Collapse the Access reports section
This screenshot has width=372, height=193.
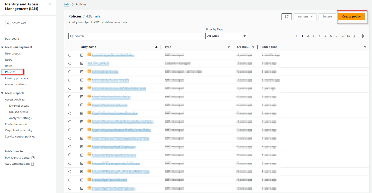(x=2, y=93)
